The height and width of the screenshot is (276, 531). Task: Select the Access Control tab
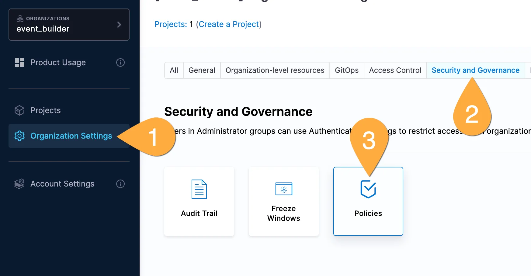tap(395, 70)
